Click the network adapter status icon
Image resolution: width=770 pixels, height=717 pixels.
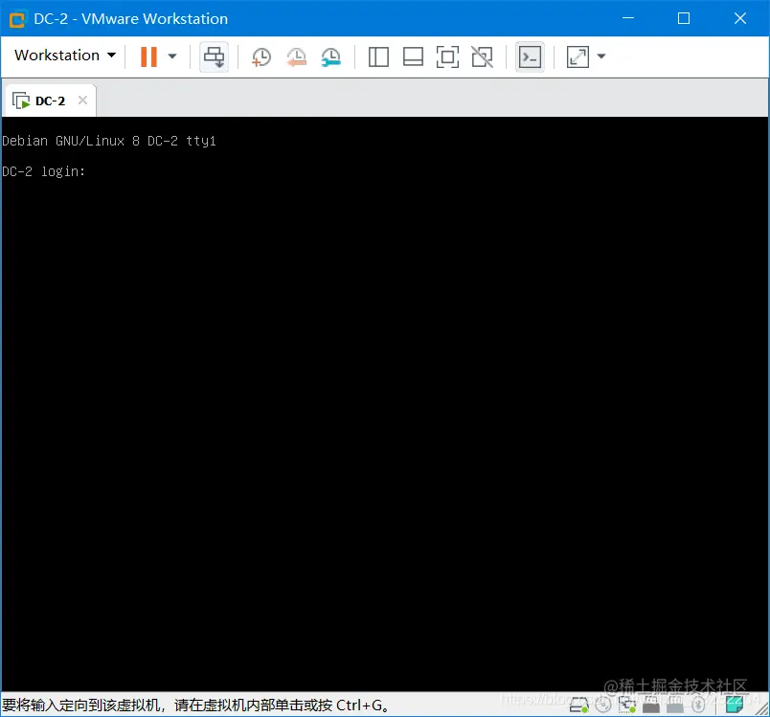627,706
